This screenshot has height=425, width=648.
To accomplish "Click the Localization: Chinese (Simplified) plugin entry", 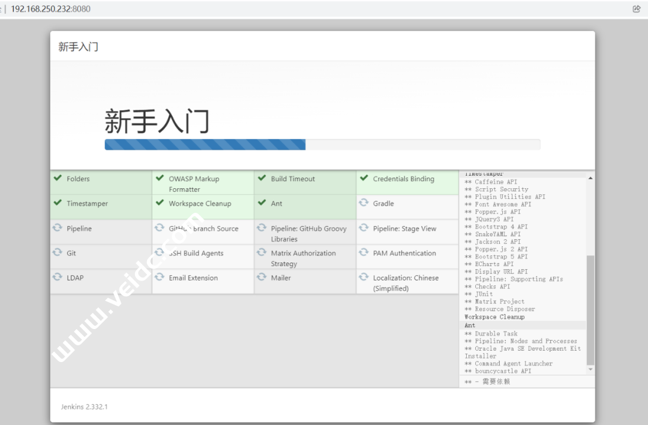I will [406, 283].
